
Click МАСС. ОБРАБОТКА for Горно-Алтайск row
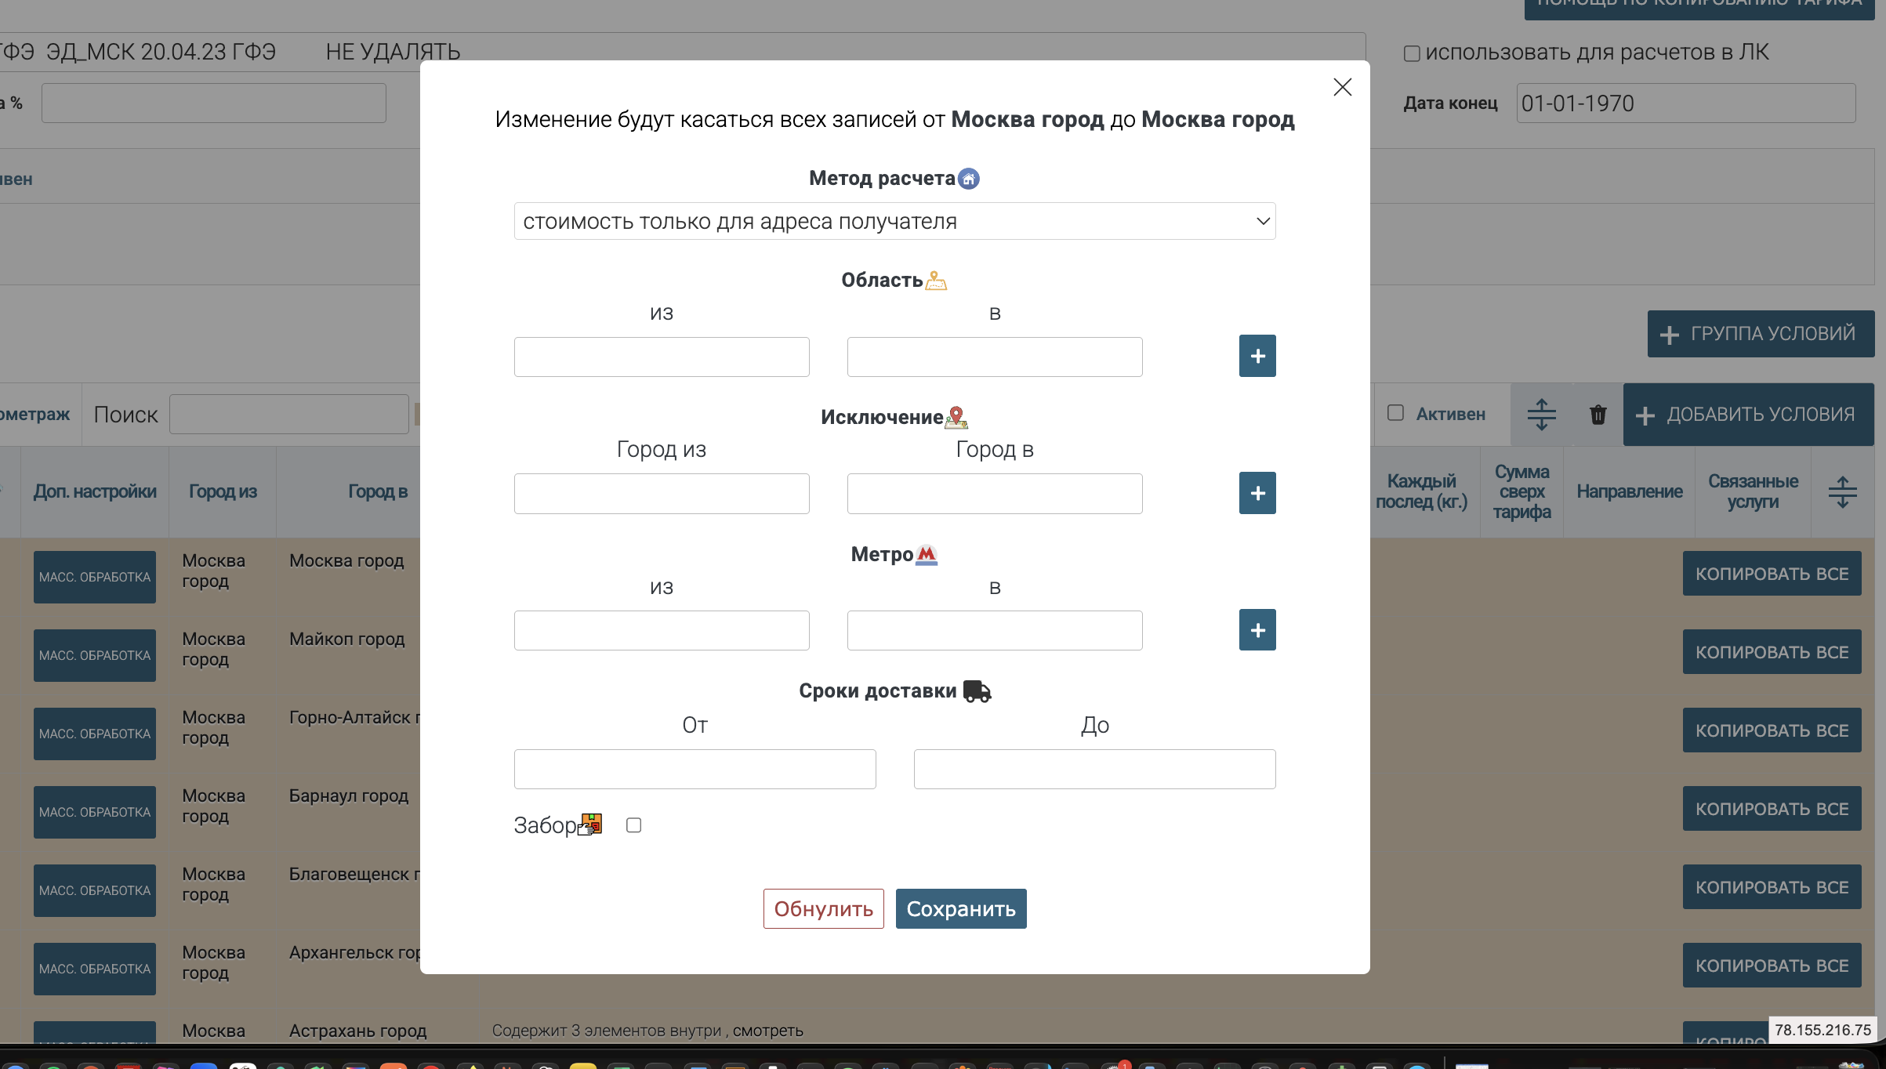tap(94, 734)
